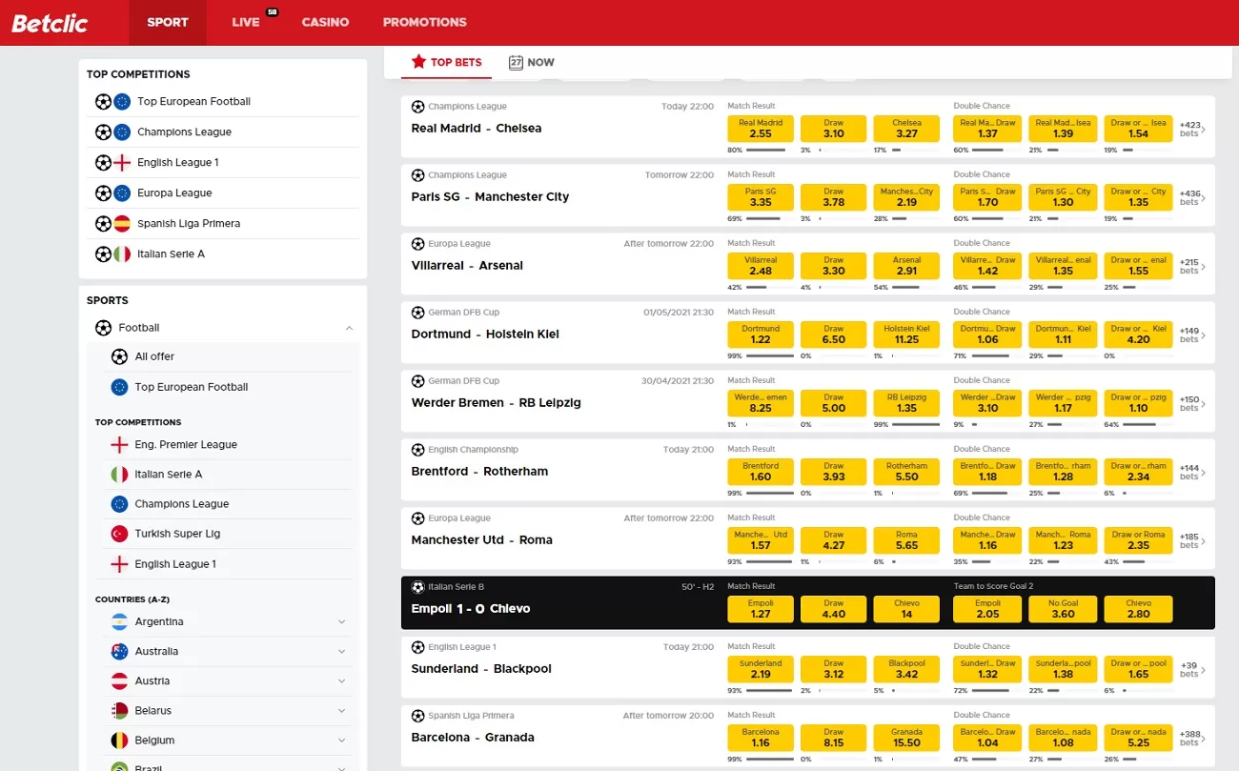Image resolution: width=1239 pixels, height=771 pixels.
Task: Go to the CASINO section
Action: [x=325, y=22]
